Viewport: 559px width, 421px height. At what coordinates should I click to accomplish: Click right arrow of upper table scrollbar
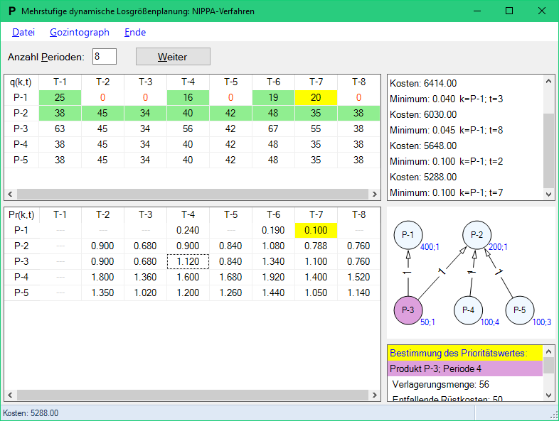(x=374, y=194)
